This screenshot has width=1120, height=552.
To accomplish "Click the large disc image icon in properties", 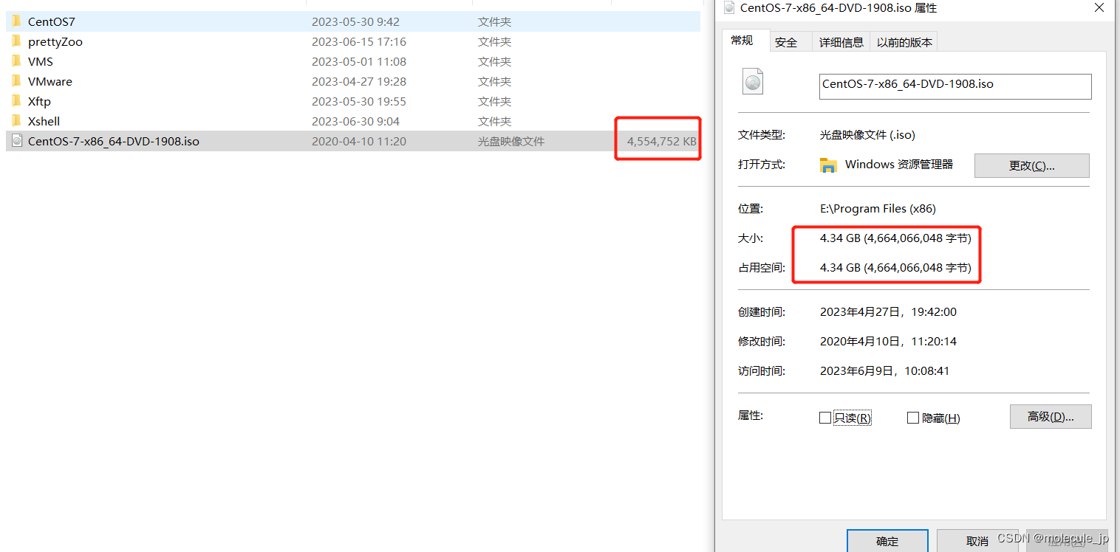I will tap(753, 81).
